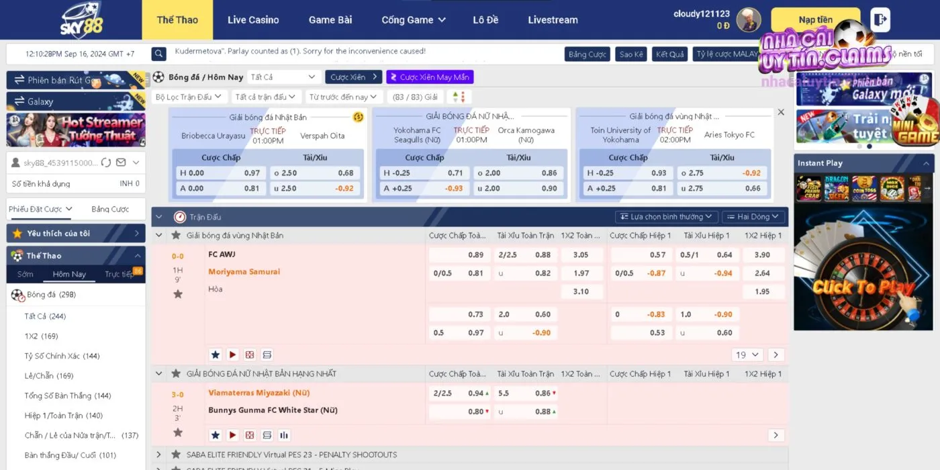Click the yellow Nạp tiền deposit button
The height and width of the screenshot is (470, 940).
[815, 19]
